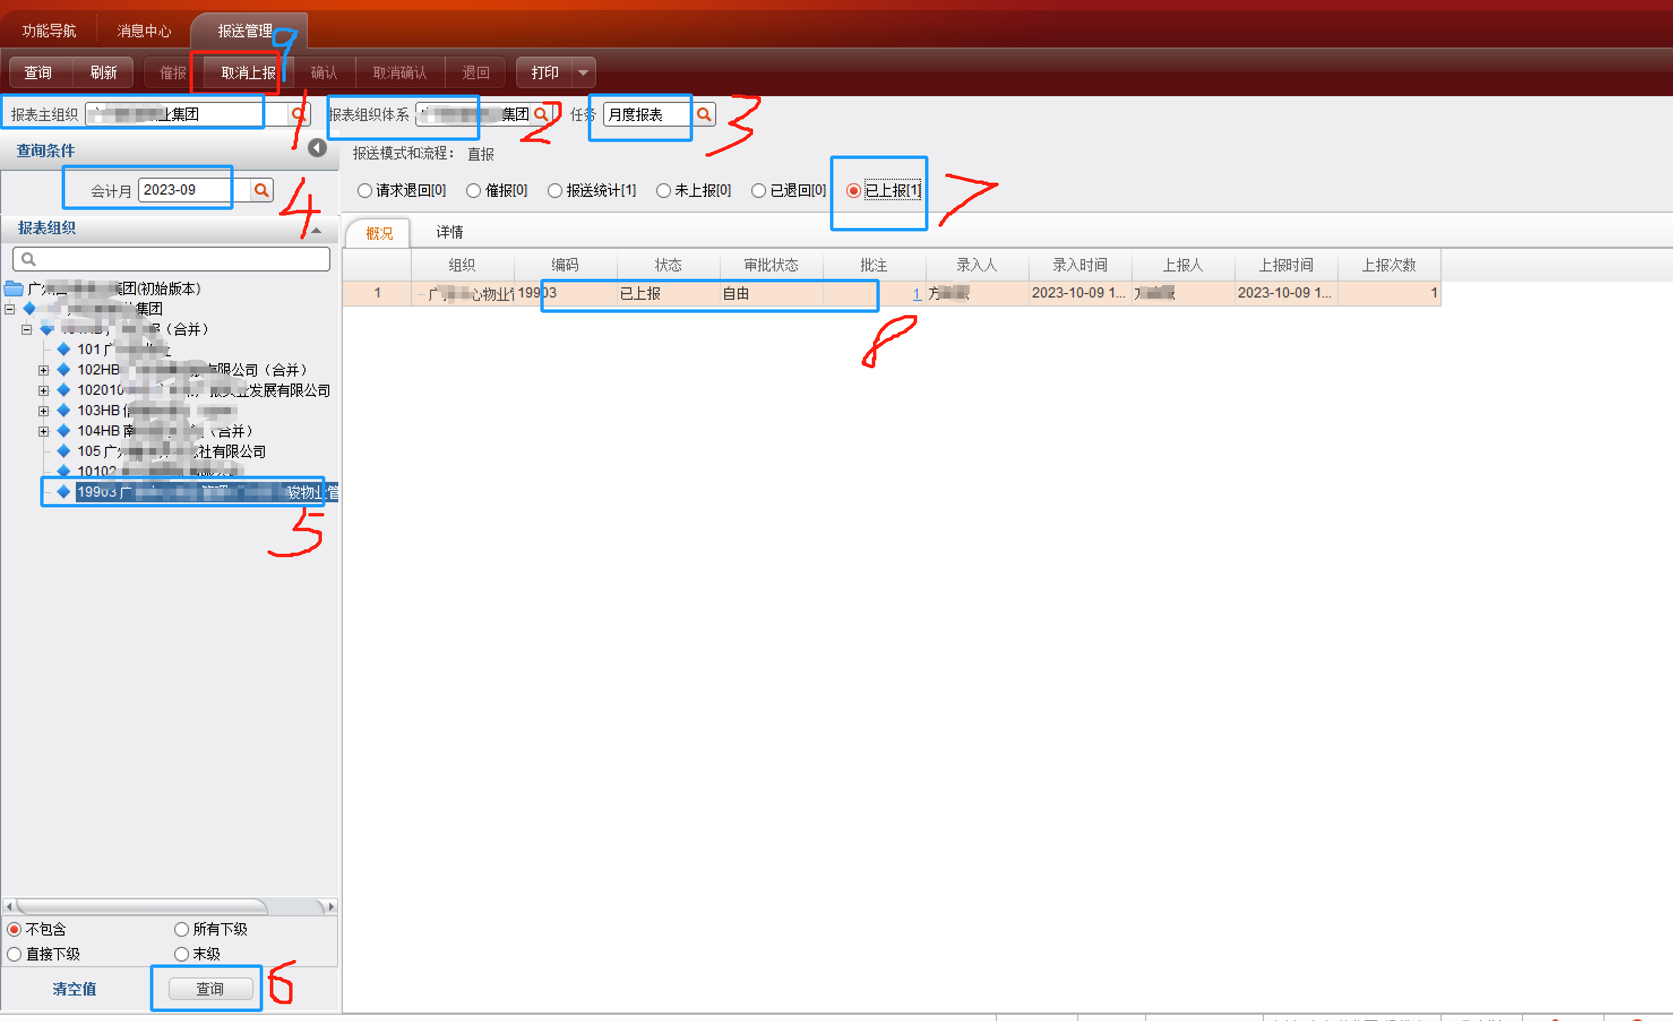Click magnifier icon in organization search box

28,259
